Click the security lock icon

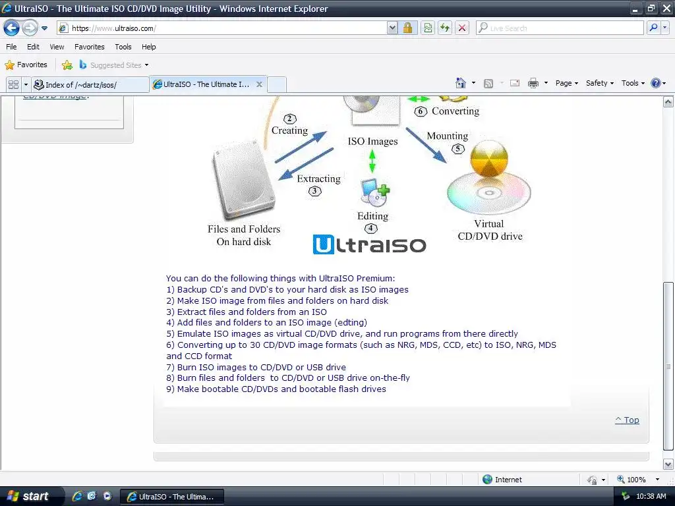coord(407,28)
